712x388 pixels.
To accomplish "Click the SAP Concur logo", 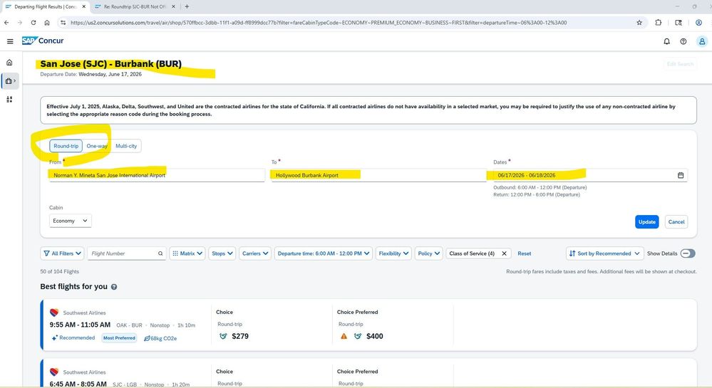I will point(43,41).
